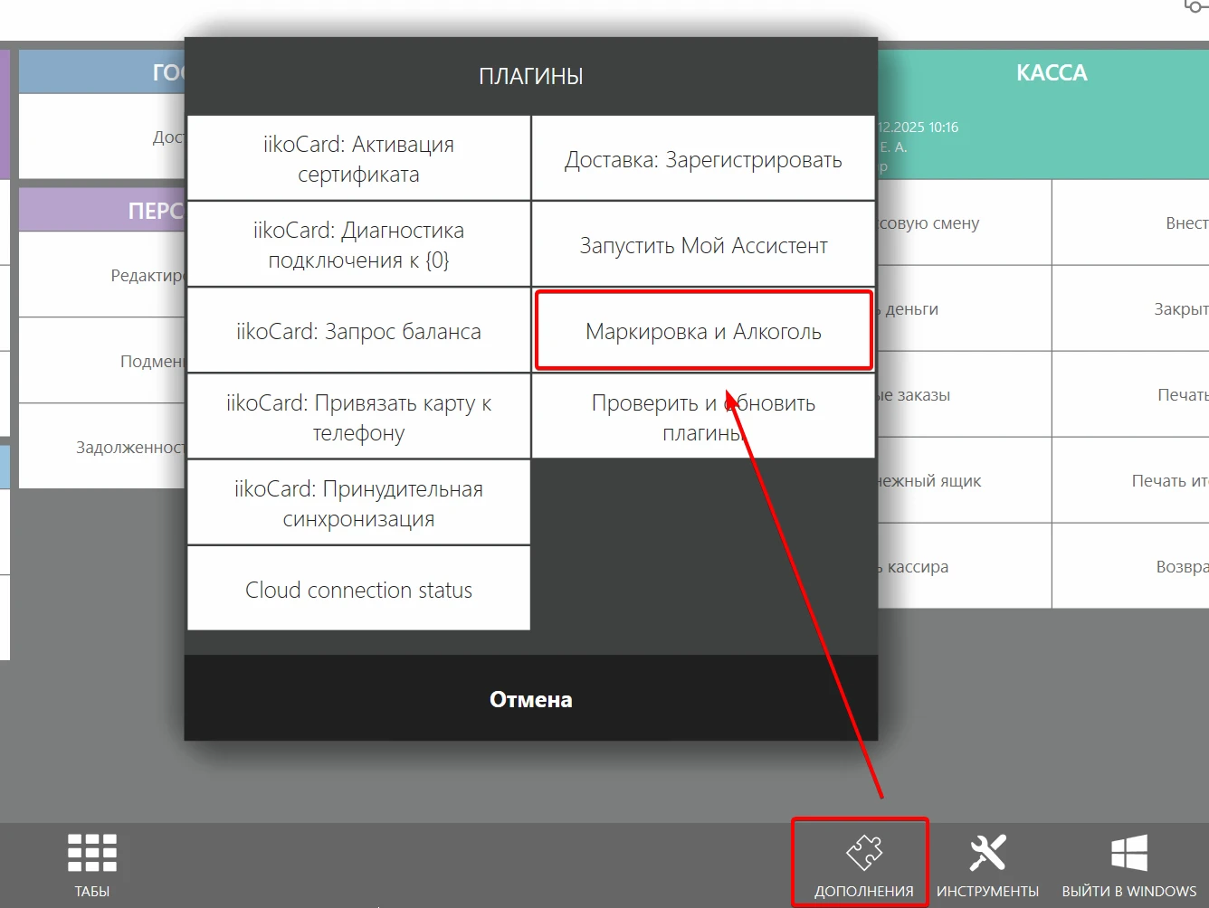Screen dimensions: 1209x908
Task: Click the Возвра... cell in Касса panel
Action: 1131,566
